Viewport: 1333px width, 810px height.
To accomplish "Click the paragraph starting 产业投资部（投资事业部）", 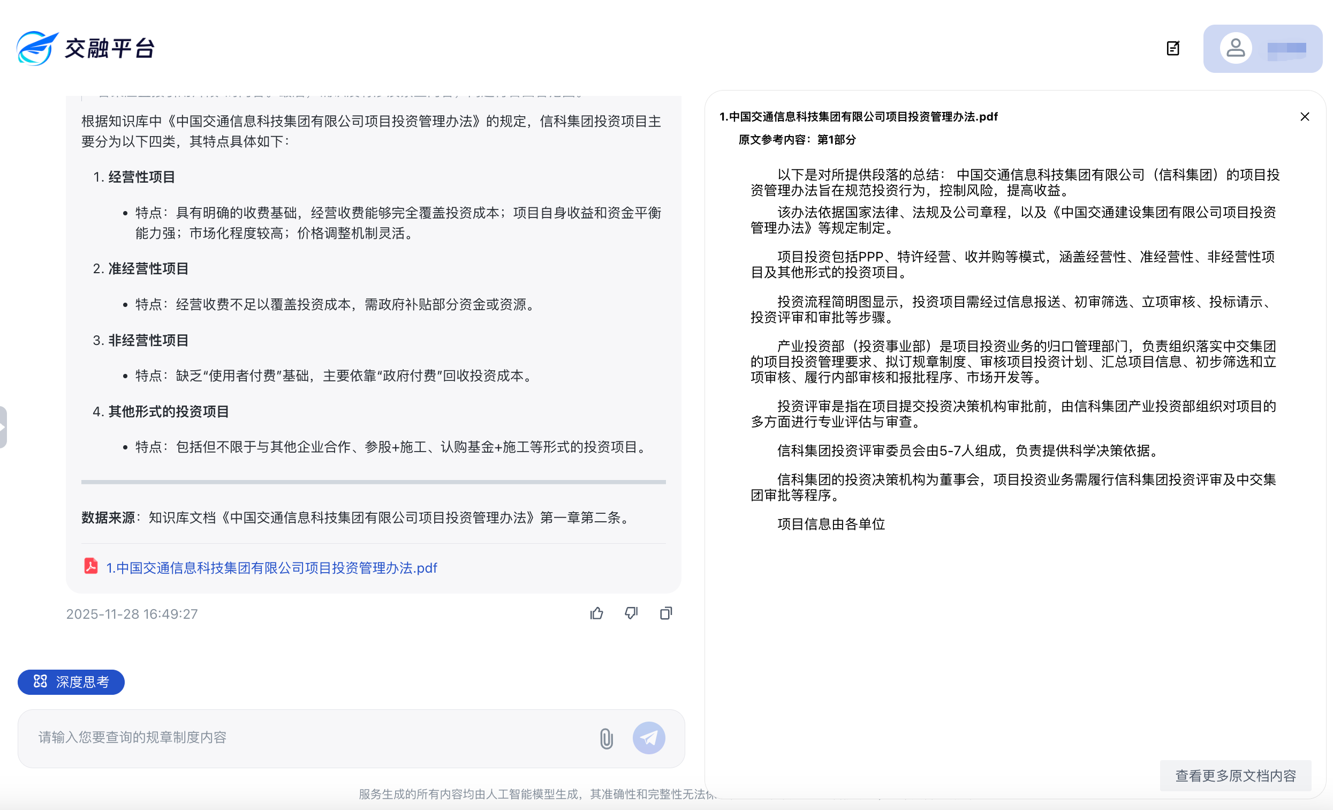I will click(1014, 362).
